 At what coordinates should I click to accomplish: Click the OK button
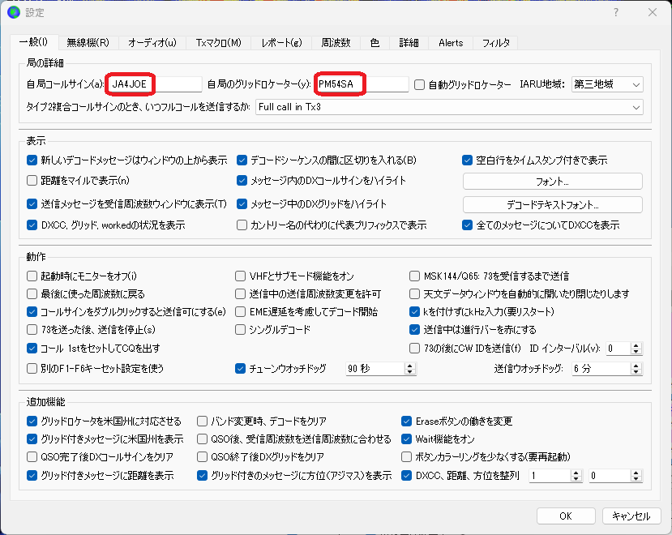566,516
